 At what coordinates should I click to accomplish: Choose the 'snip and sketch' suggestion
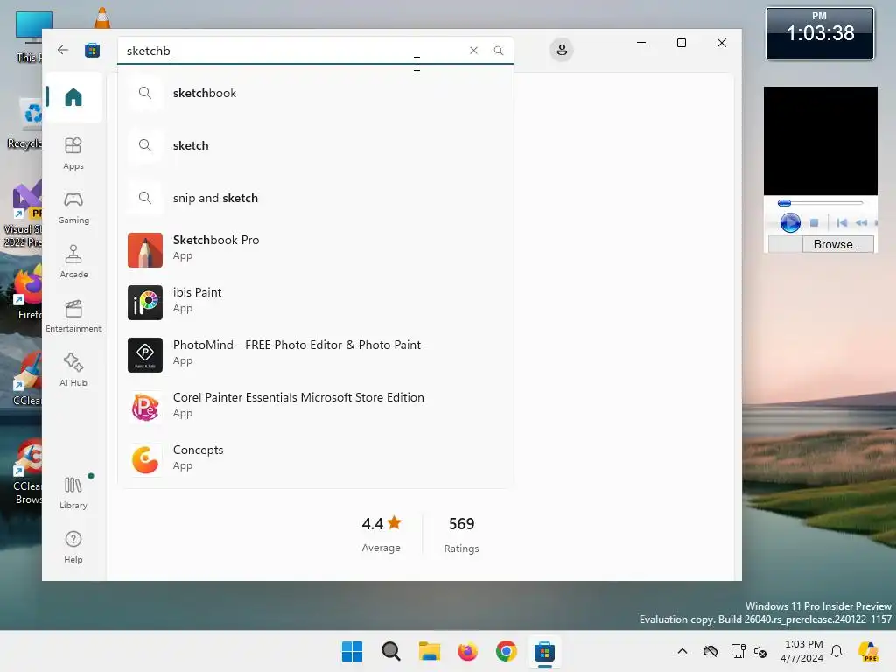click(x=315, y=198)
